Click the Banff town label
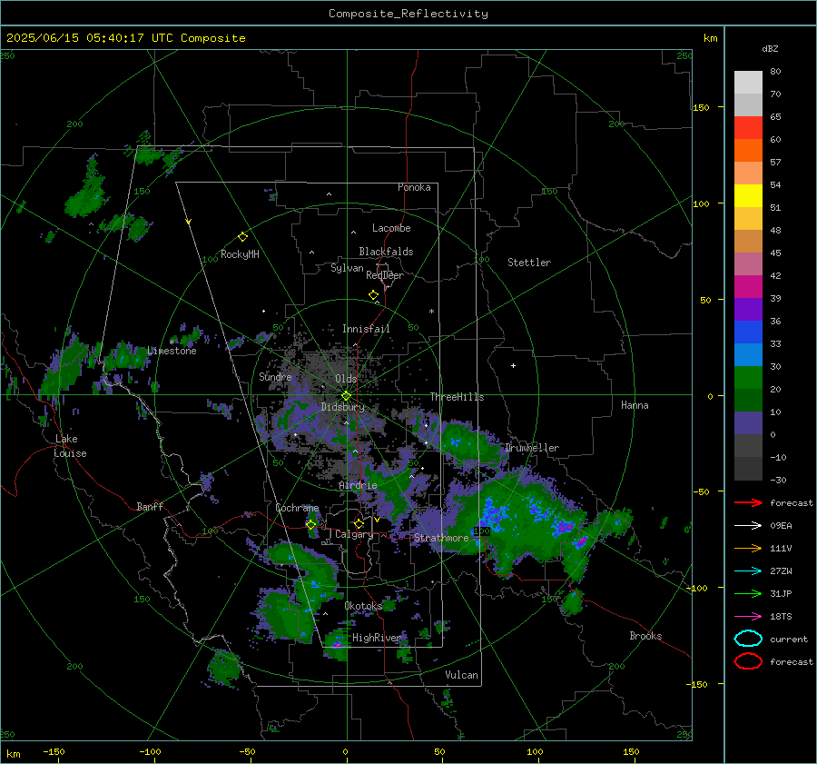 pos(150,507)
